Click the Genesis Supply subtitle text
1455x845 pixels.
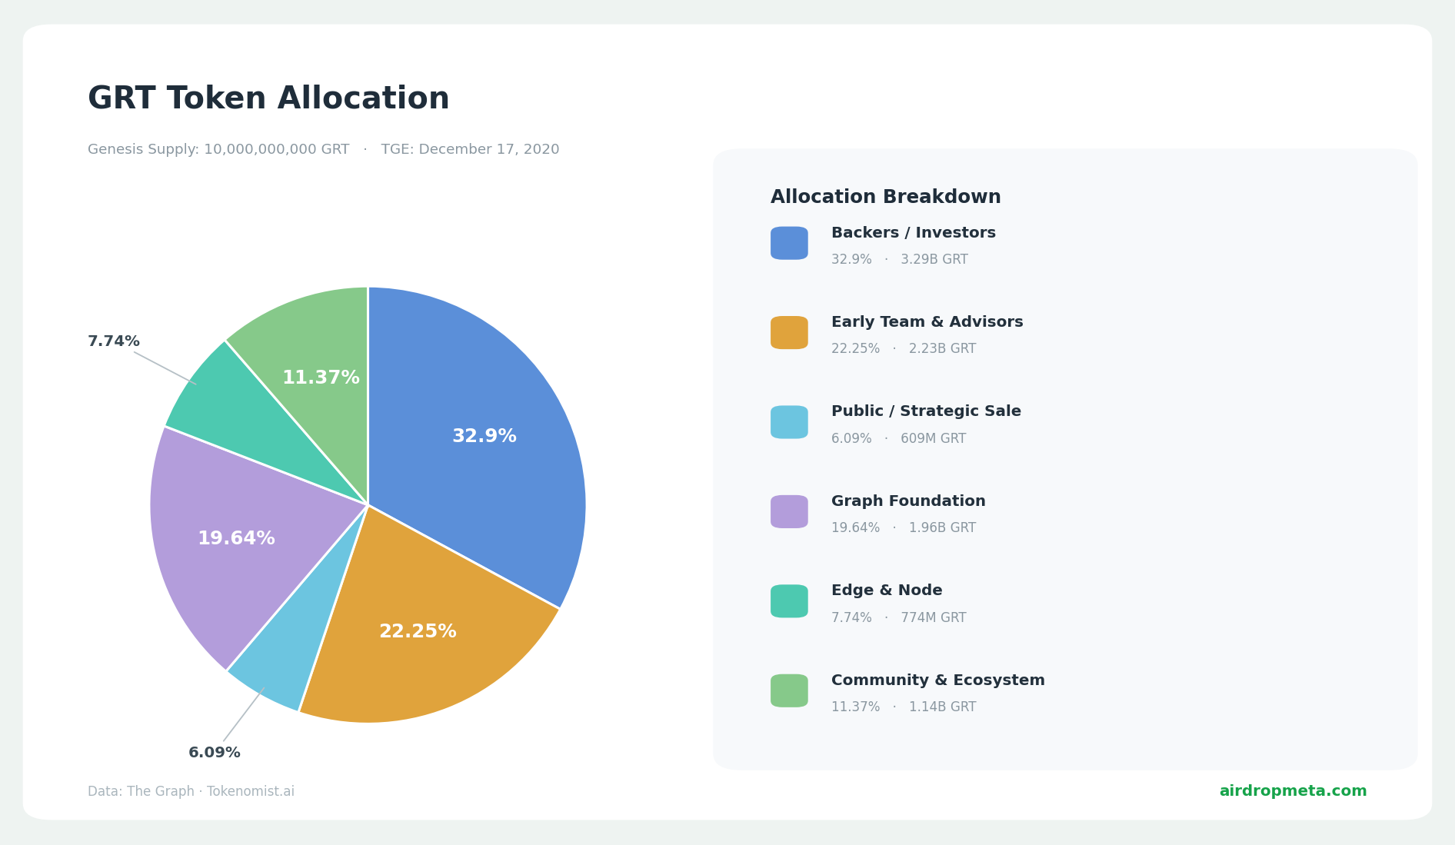click(x=323, y=150)
